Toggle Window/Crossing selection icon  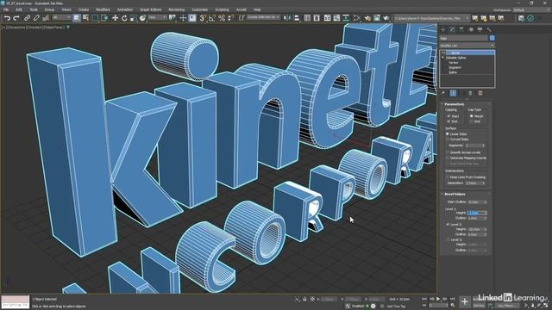[104, 18]
